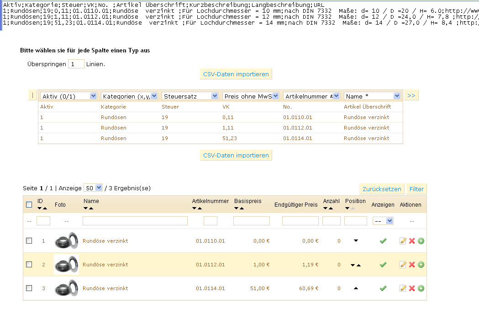Click green duplicate plus icon for product 3
Image resolution: width=479 pixels, height=328 pixels.
(421, 288)
